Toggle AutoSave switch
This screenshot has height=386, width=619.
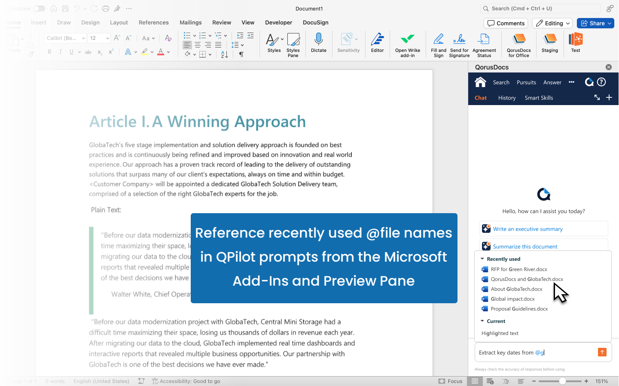39,9
